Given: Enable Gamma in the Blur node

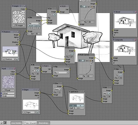Looking at the screenshot, I should tap(37, 26).
